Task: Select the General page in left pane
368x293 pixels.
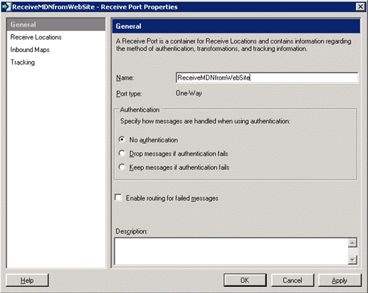Action: (x=56, y=24)
